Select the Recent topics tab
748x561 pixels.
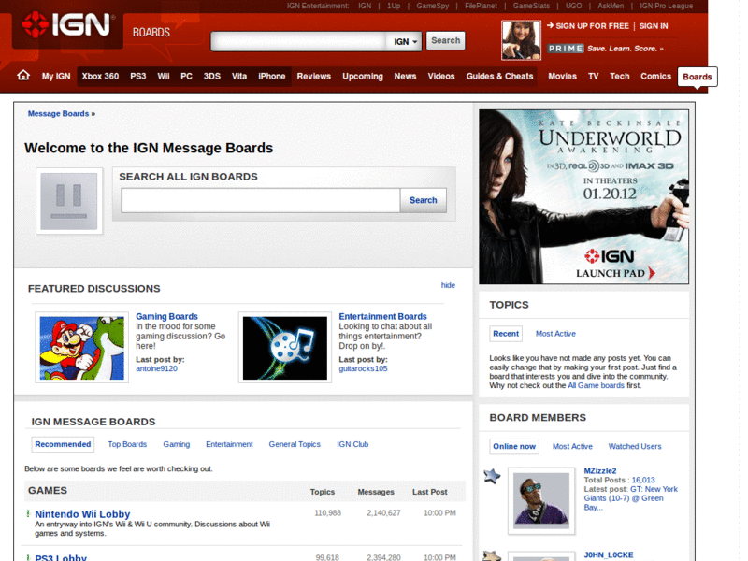click(506, 334)
